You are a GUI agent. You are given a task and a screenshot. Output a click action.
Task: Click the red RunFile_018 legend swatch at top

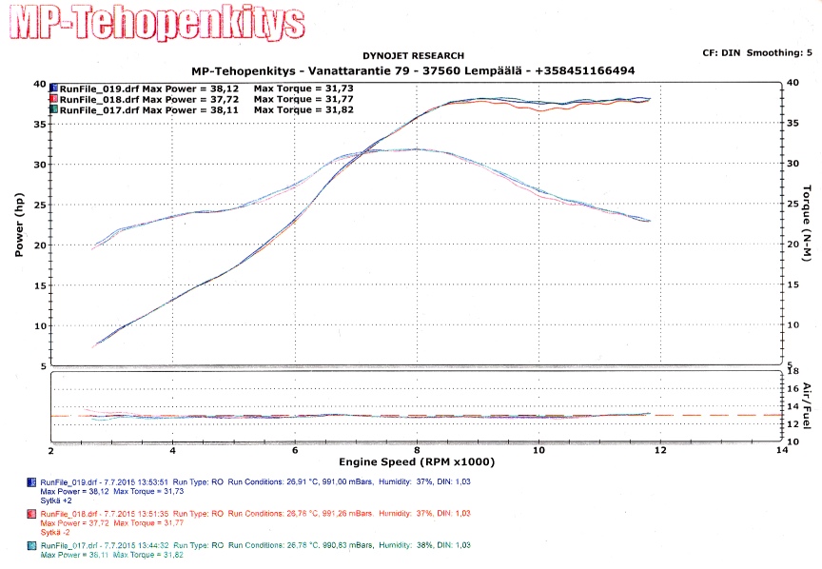click(54, 99)
